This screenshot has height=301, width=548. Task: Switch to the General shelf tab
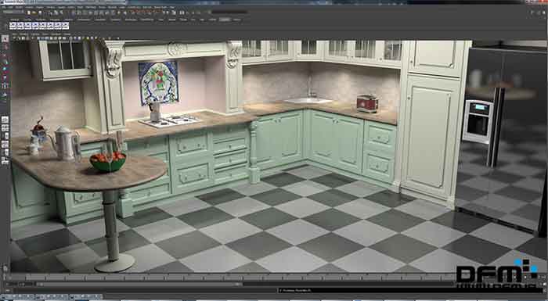coord(15,20)
